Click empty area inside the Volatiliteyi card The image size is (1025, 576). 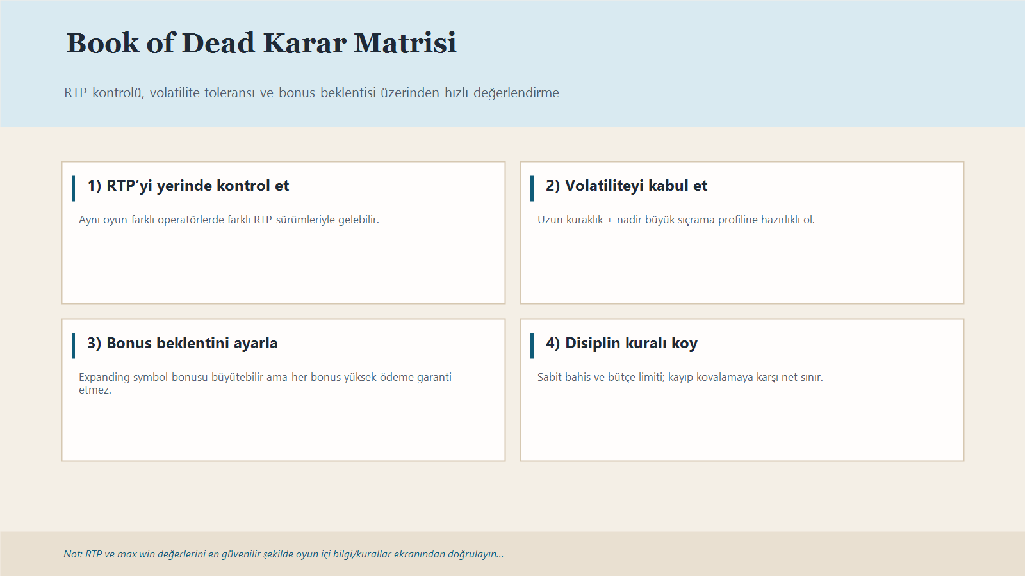click(742, 269)
